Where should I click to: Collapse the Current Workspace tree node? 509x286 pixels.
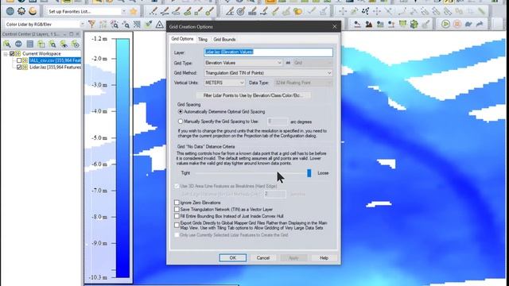[6, 54]
